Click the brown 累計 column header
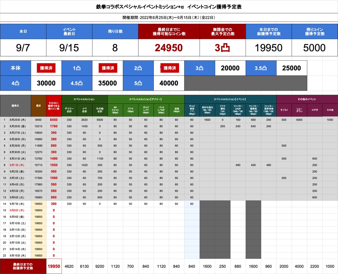The image size is (338, 274). click(39, 106)
